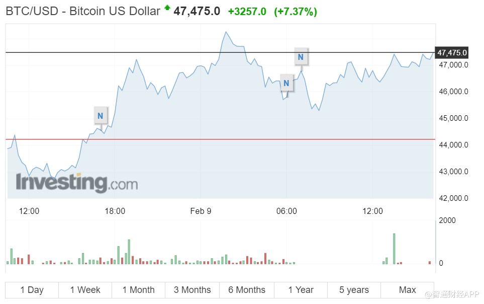This screenshot has height=304, width=484.
Task: Select the 1 Week range tab
Action: click(x=85, y=290)
